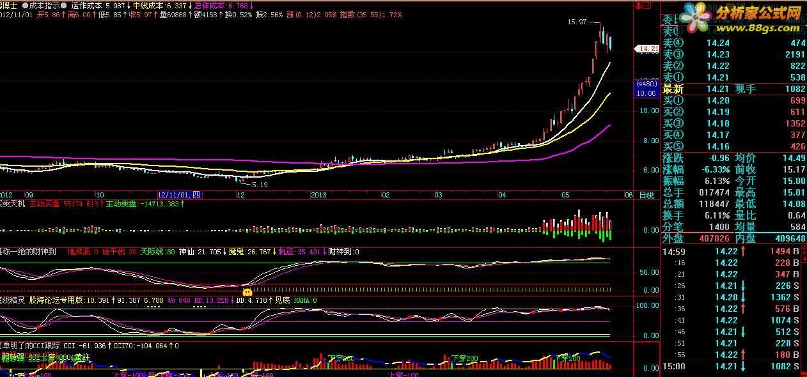The width and height of the screenshot is (807, 377).
Task: Click the 主动卖盘 indicator value
Action: [x=144, y=204]
